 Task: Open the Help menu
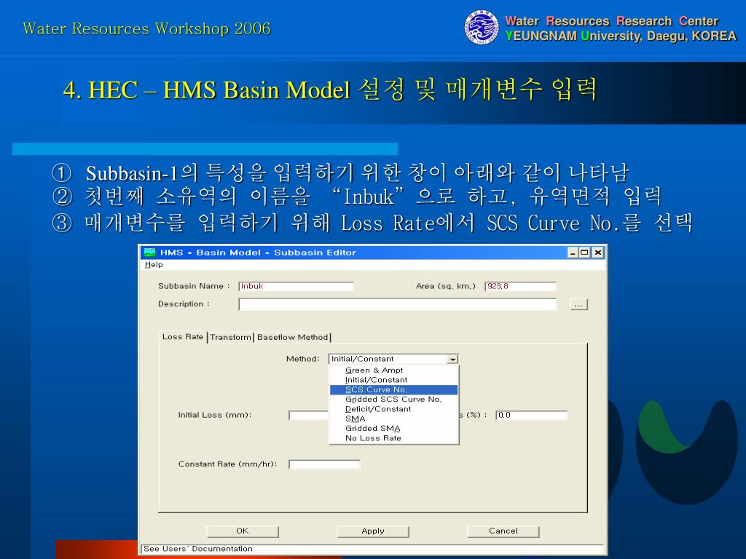pyautogui.click(x=154, y=265)
